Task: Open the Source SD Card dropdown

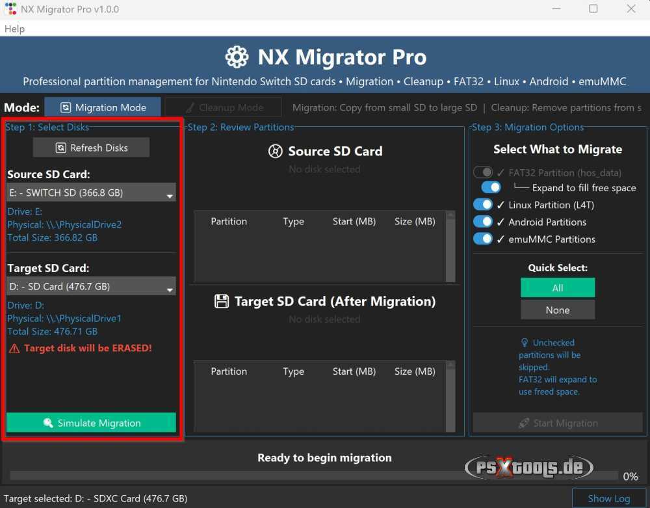Action: pyautogui.click(x=91, y=193)
